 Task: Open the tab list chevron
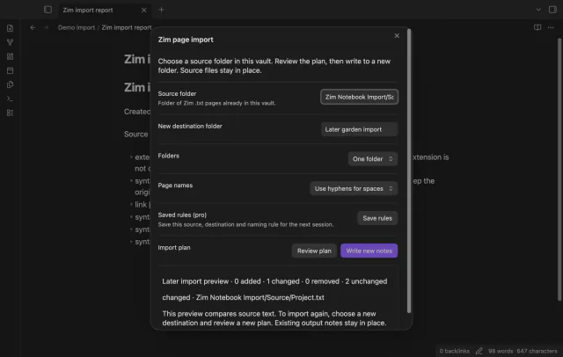538,10
